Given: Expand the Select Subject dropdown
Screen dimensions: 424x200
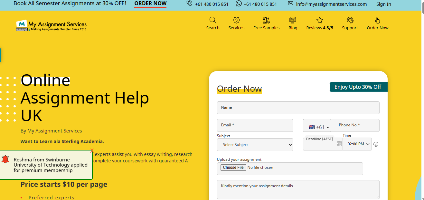Looking at the screenshot, I should [x=255, y=145].
